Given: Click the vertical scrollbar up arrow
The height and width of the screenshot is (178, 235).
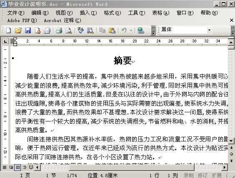Looking at the screenshot, I should (231, 42).
